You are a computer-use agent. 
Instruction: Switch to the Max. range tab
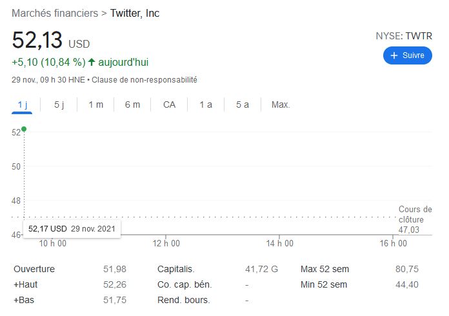tap(281, 104)
